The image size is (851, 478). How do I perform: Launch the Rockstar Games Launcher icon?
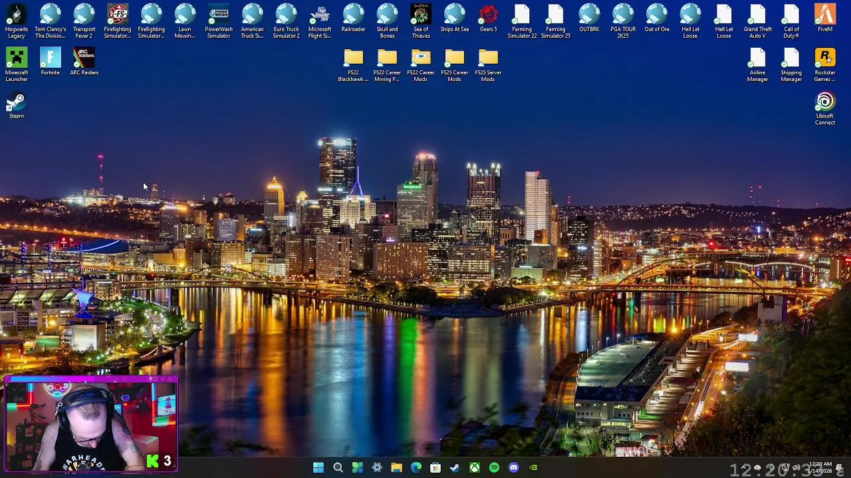pos(825,65)
